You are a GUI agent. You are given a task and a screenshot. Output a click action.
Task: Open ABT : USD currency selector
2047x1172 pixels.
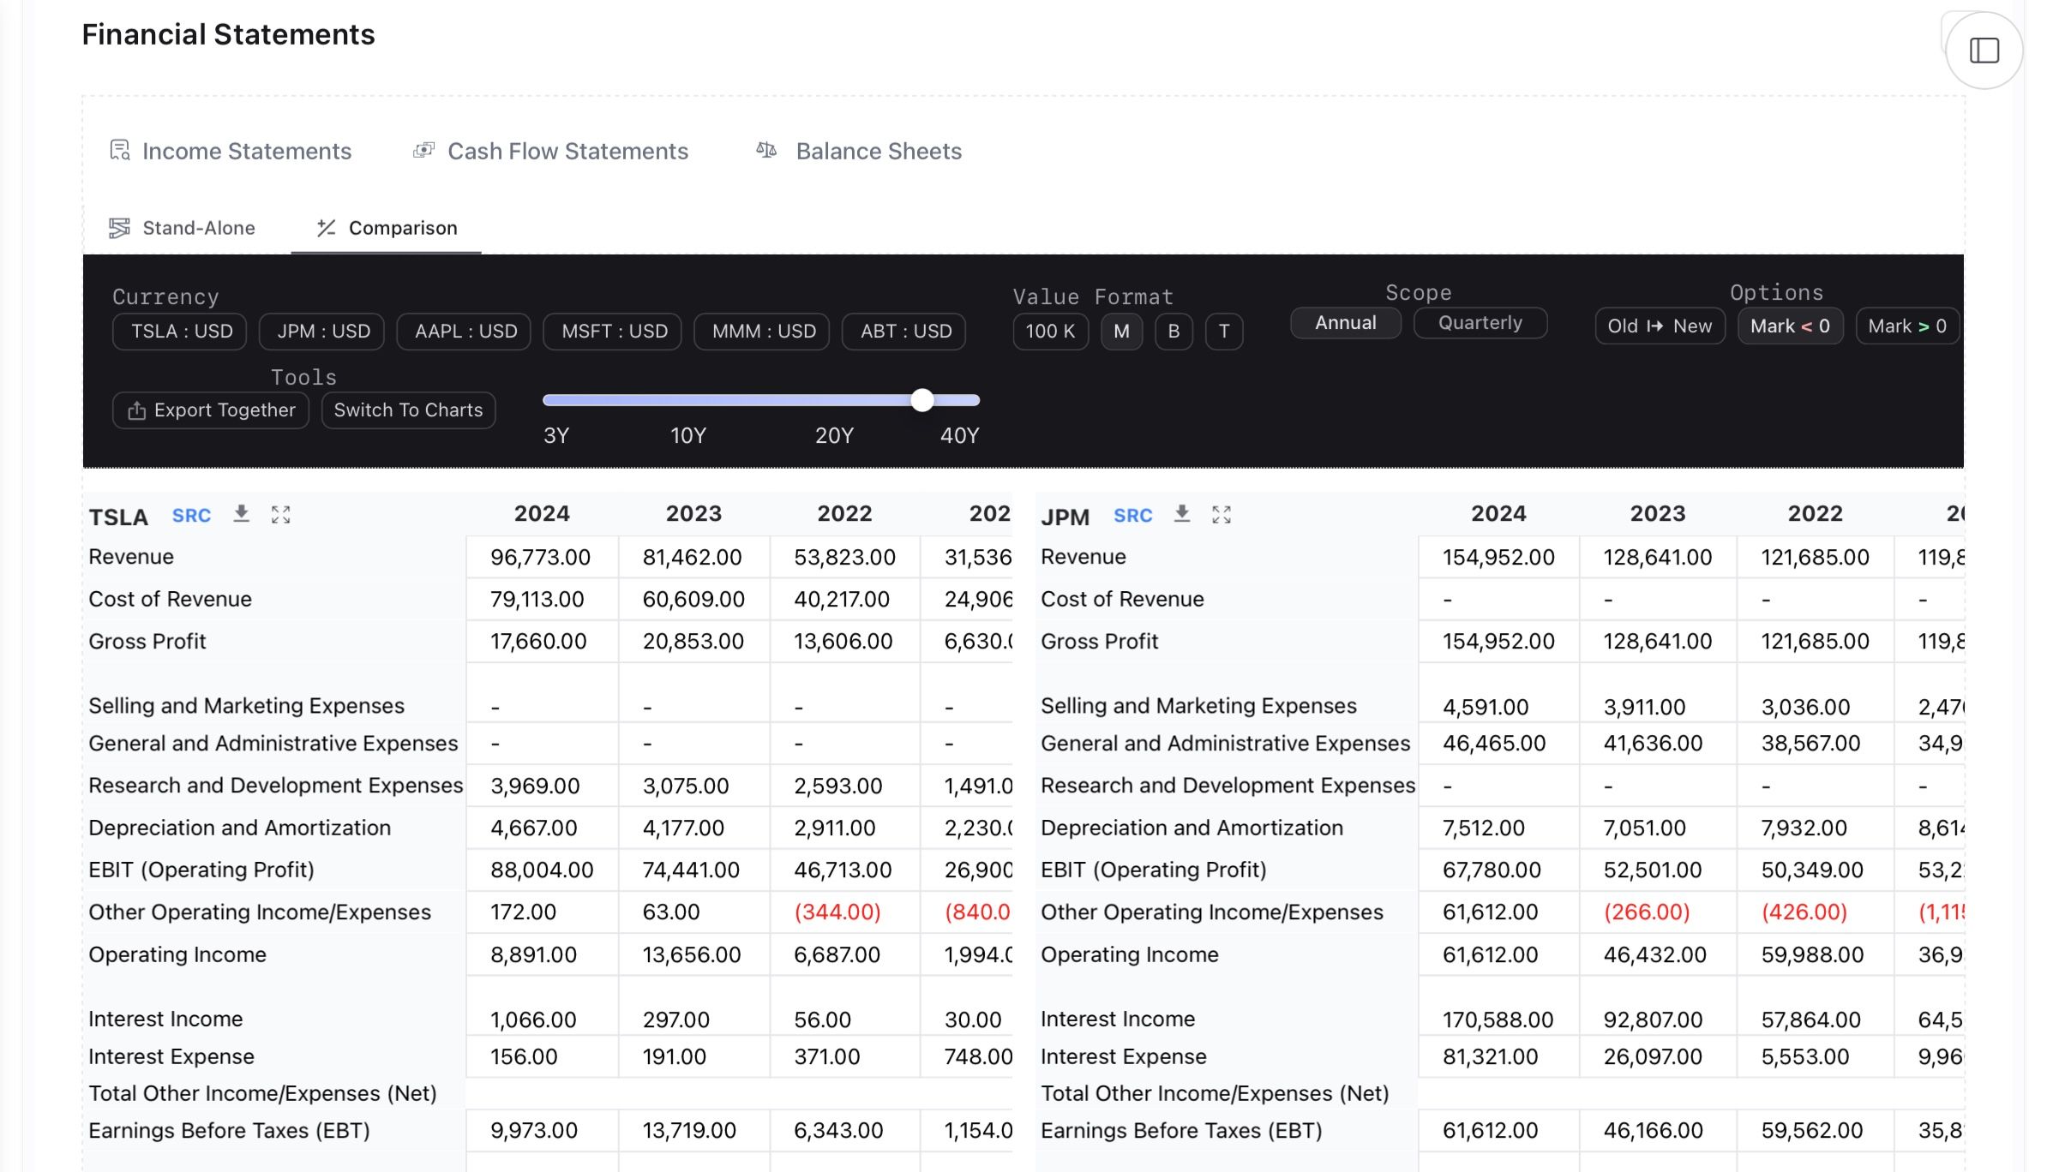point(904,332)
